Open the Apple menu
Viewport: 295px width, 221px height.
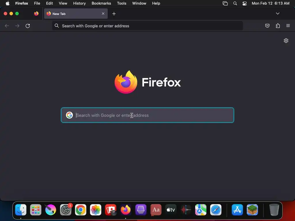(x=7, y=3)
